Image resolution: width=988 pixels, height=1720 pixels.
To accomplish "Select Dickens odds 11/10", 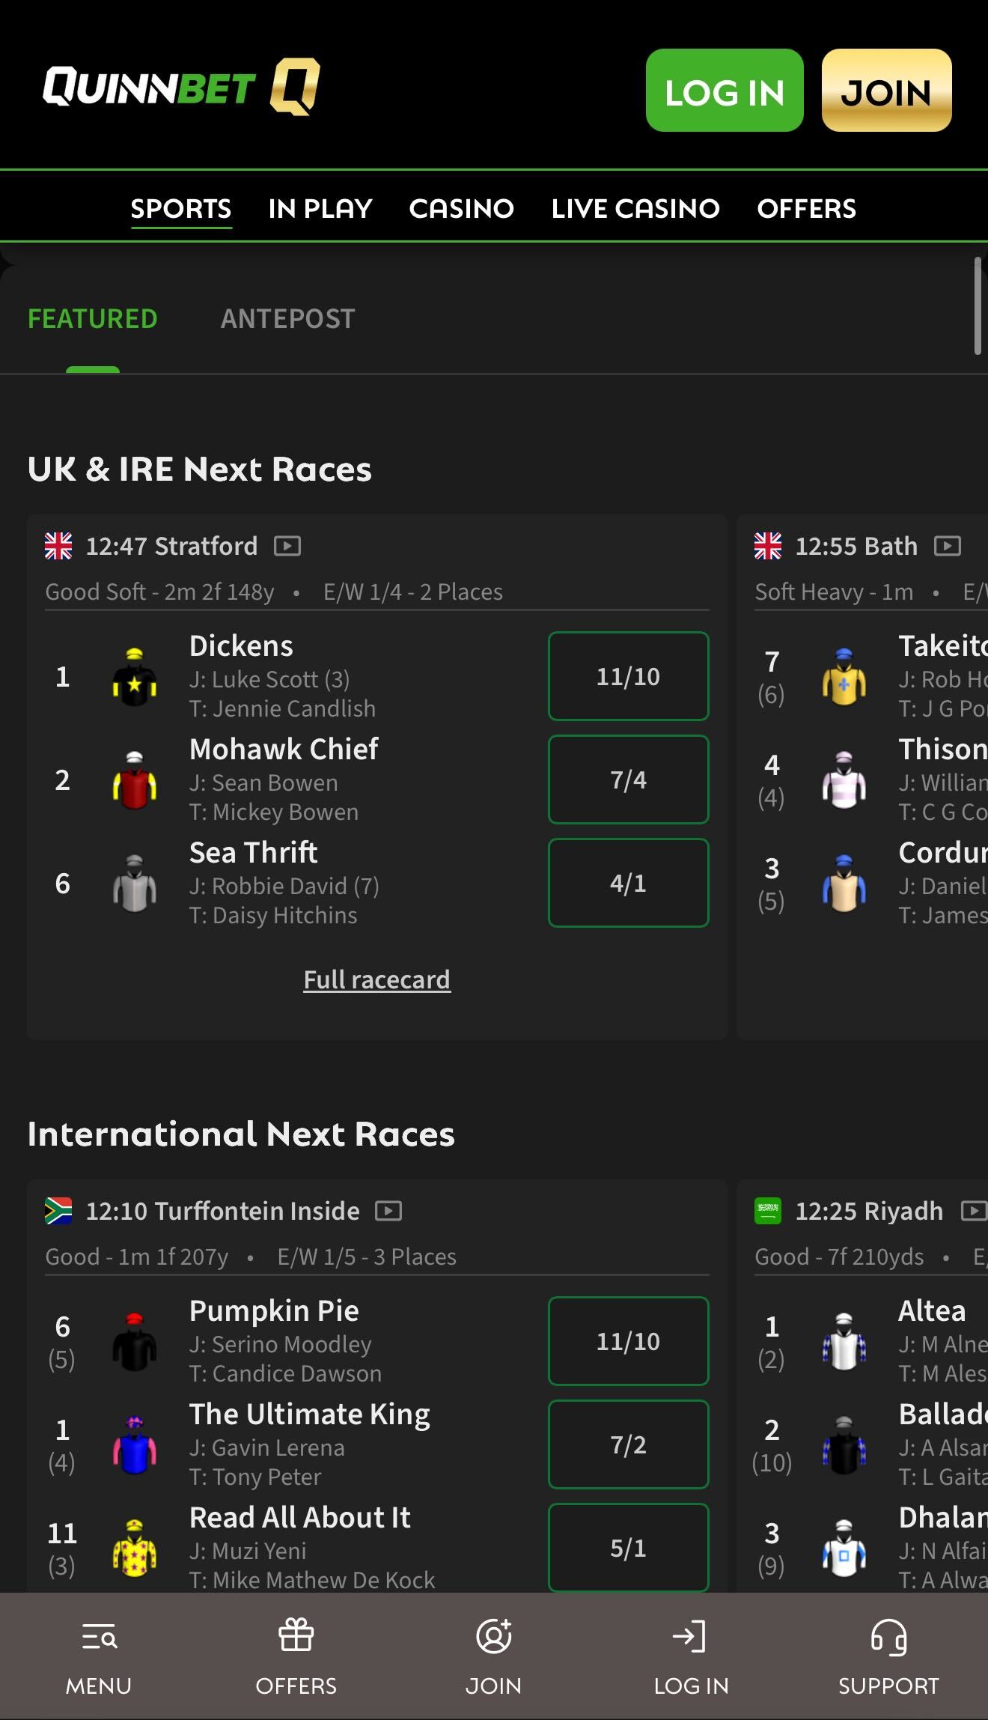I will [628, 676].
